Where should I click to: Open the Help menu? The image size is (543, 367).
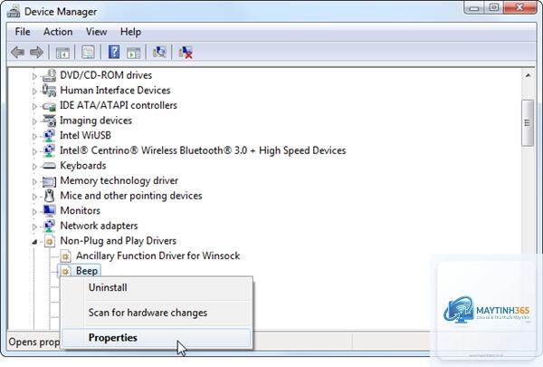tap(130, 32)
